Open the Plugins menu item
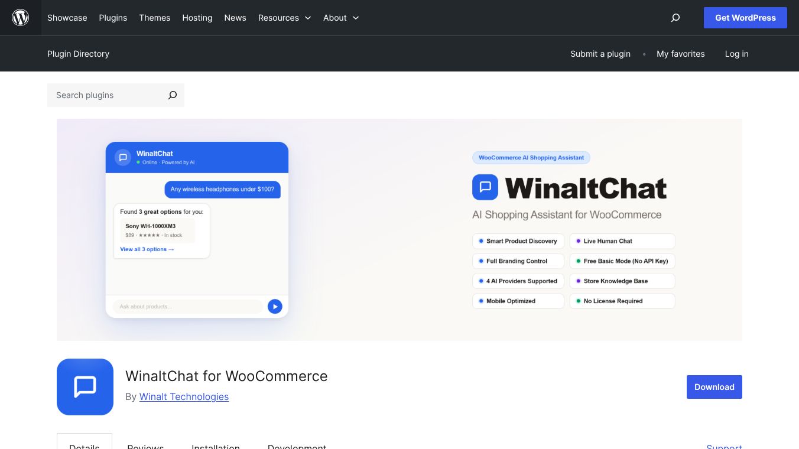799x449 pixels. pyautogui.click(x=113, y=18)
